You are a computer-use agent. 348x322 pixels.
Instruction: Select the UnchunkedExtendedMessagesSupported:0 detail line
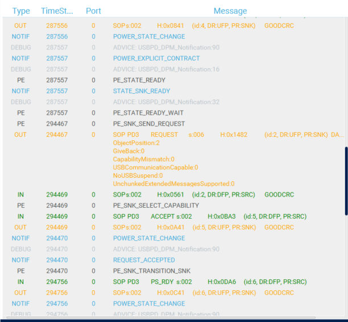tap(173, 184)
